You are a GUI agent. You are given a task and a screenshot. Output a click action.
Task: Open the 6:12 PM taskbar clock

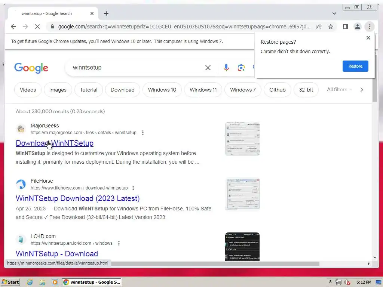[x=364, y=282]
